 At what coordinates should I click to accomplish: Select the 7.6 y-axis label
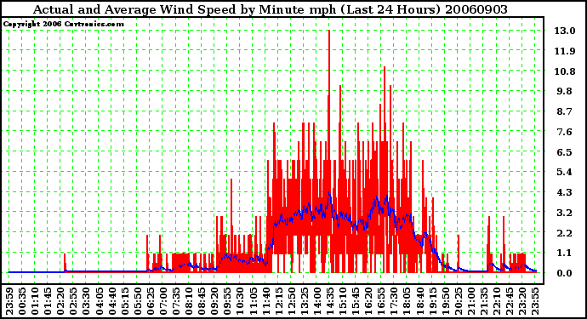[x=565, y=132]
